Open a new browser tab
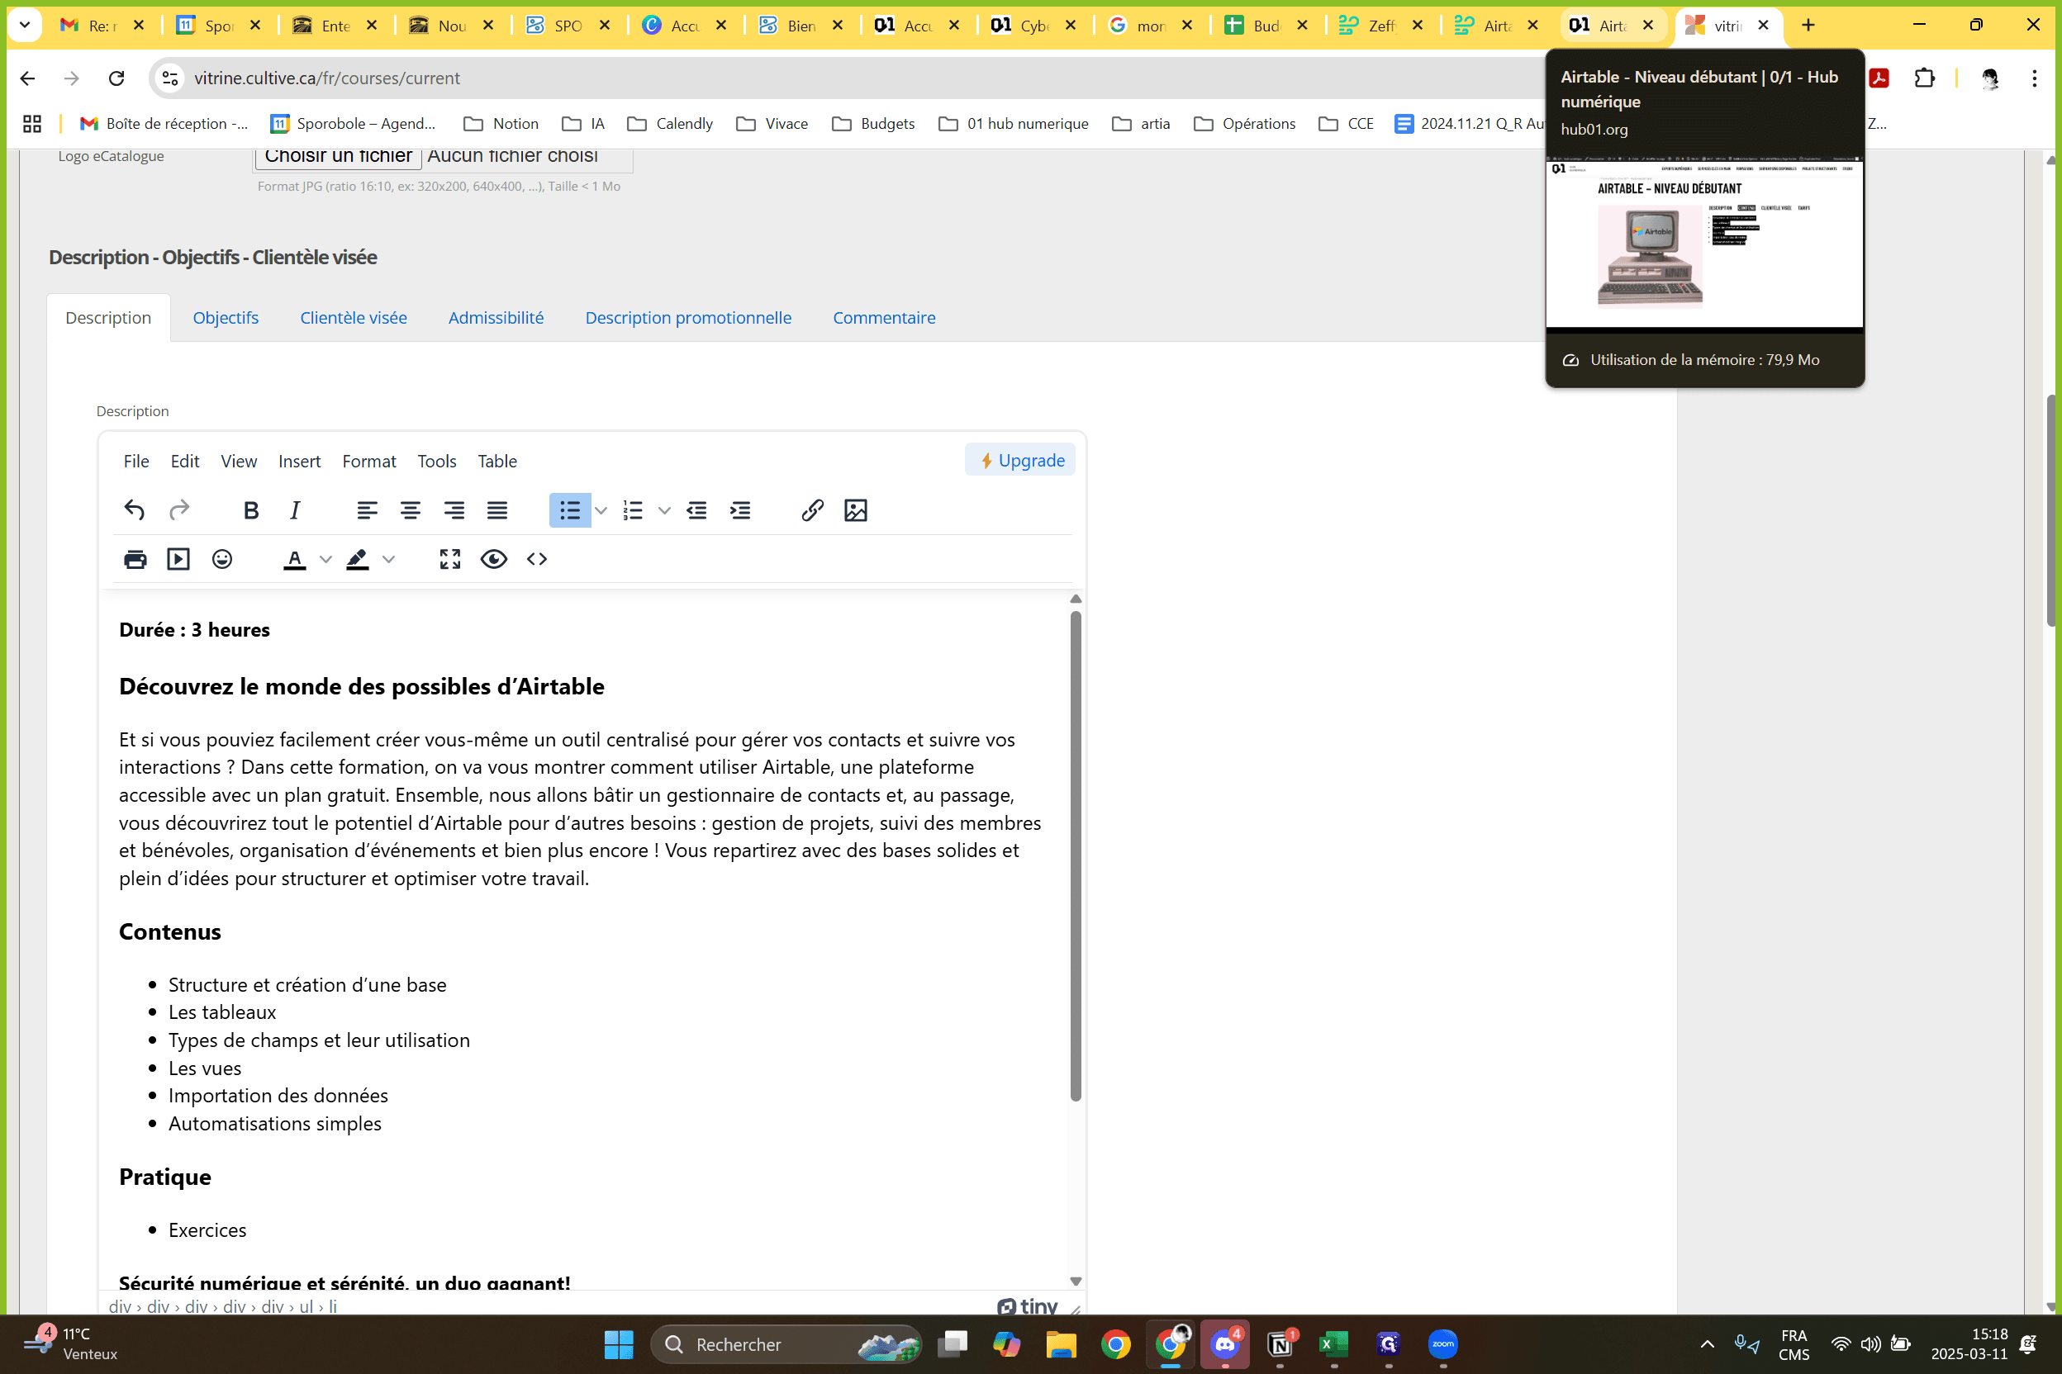The image size is (2062, 1374). [x=1808, y=26]
